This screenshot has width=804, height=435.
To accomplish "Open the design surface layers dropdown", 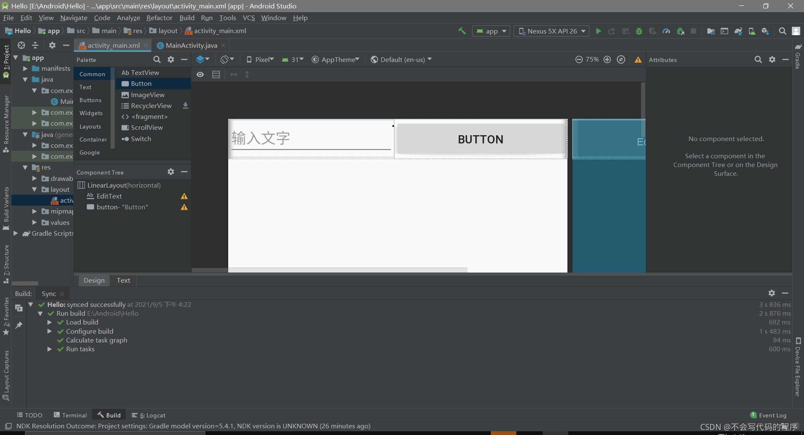I will click(x=203, y=59).
